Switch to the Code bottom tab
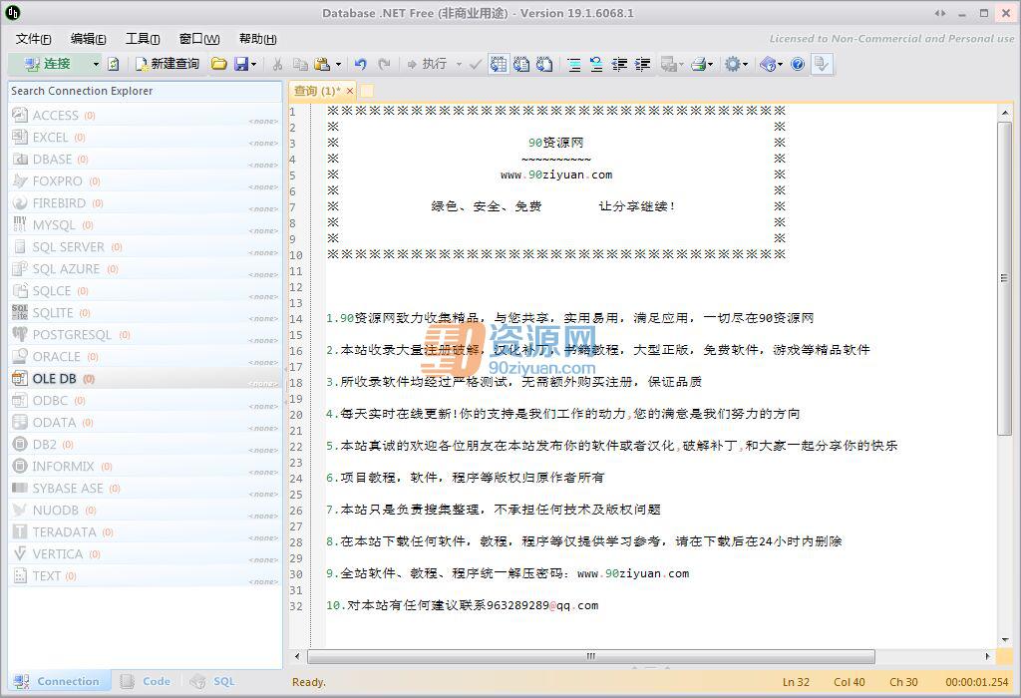Image resolution: width=1021 pixels, height=698 pixels. point(147,681)
